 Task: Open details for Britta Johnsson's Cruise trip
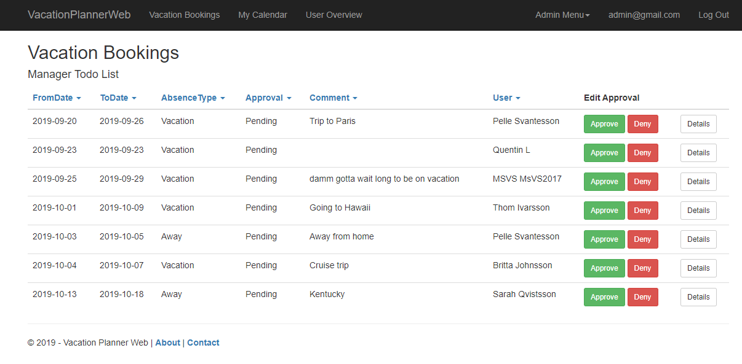point(698,268)
